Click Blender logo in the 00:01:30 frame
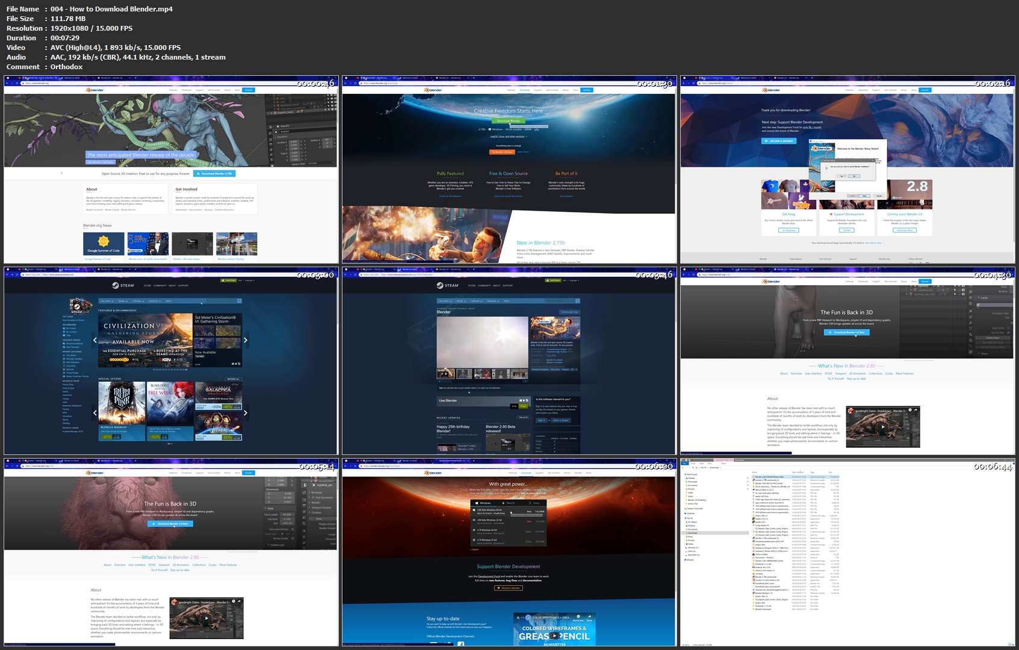1019x650 pixels. 433,90
